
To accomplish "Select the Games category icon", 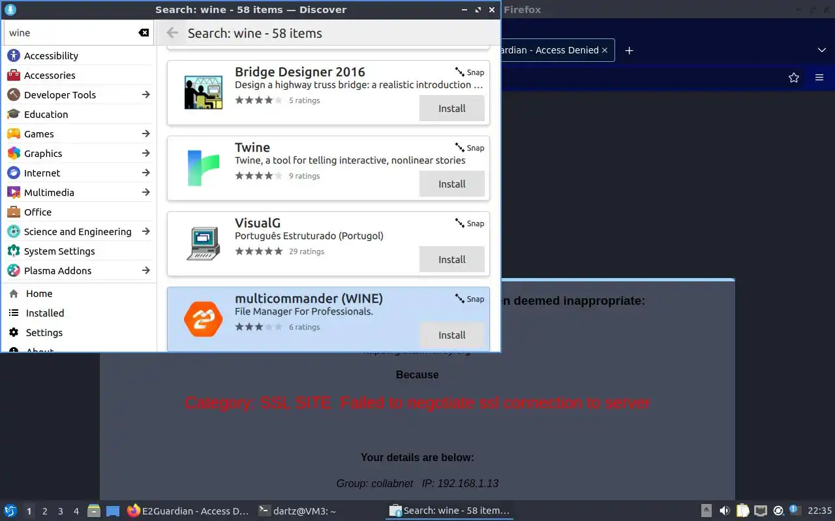I will [x=14, y=134].
